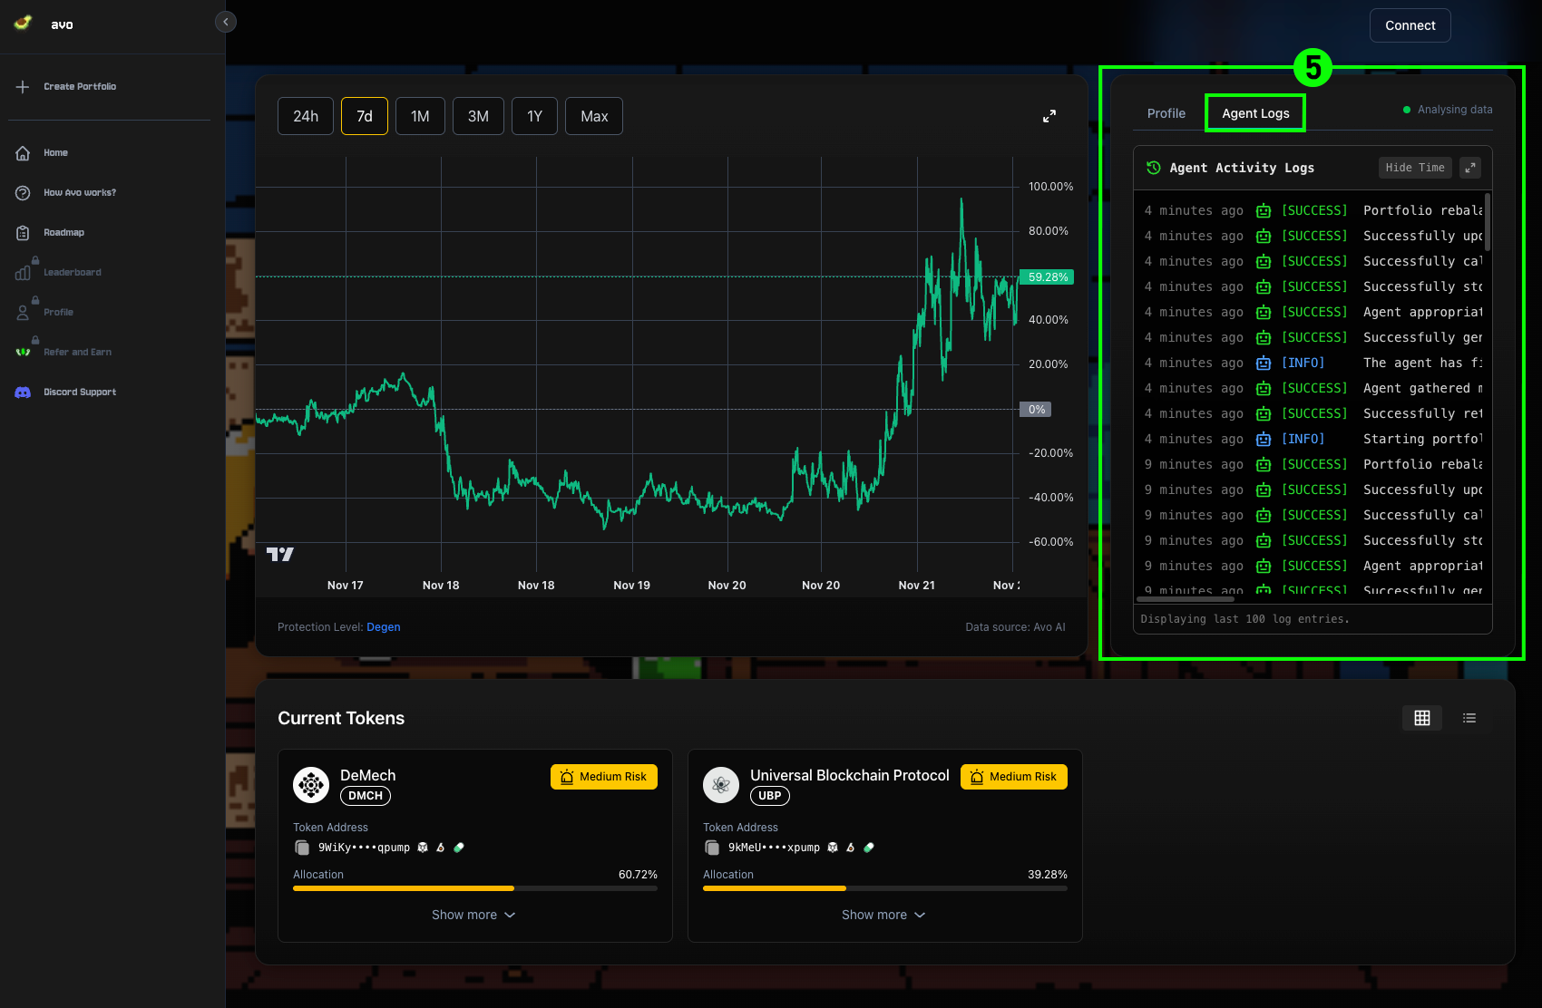This screenshot has width=1542, height=1008.
Task: Select the Max chart timeframe
Action: [593, 116]
